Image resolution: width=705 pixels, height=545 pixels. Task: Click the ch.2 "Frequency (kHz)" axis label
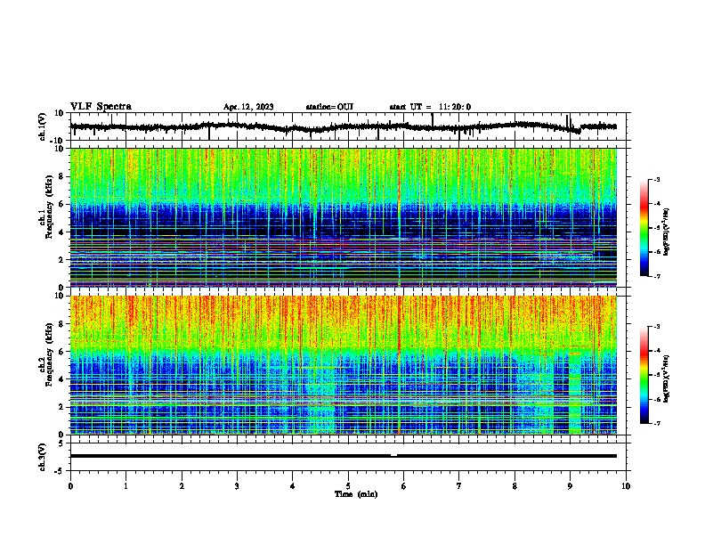click(50, 354)
